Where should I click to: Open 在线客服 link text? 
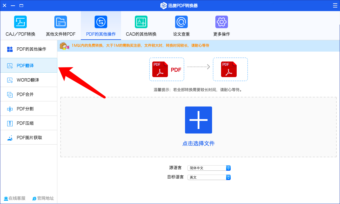(x=17, y=198)
